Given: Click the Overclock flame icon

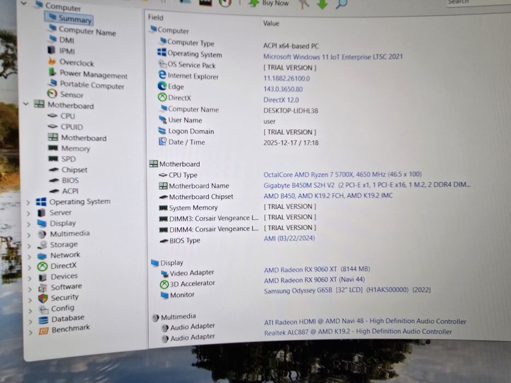Looking at the screenshot, I should 52,61.
